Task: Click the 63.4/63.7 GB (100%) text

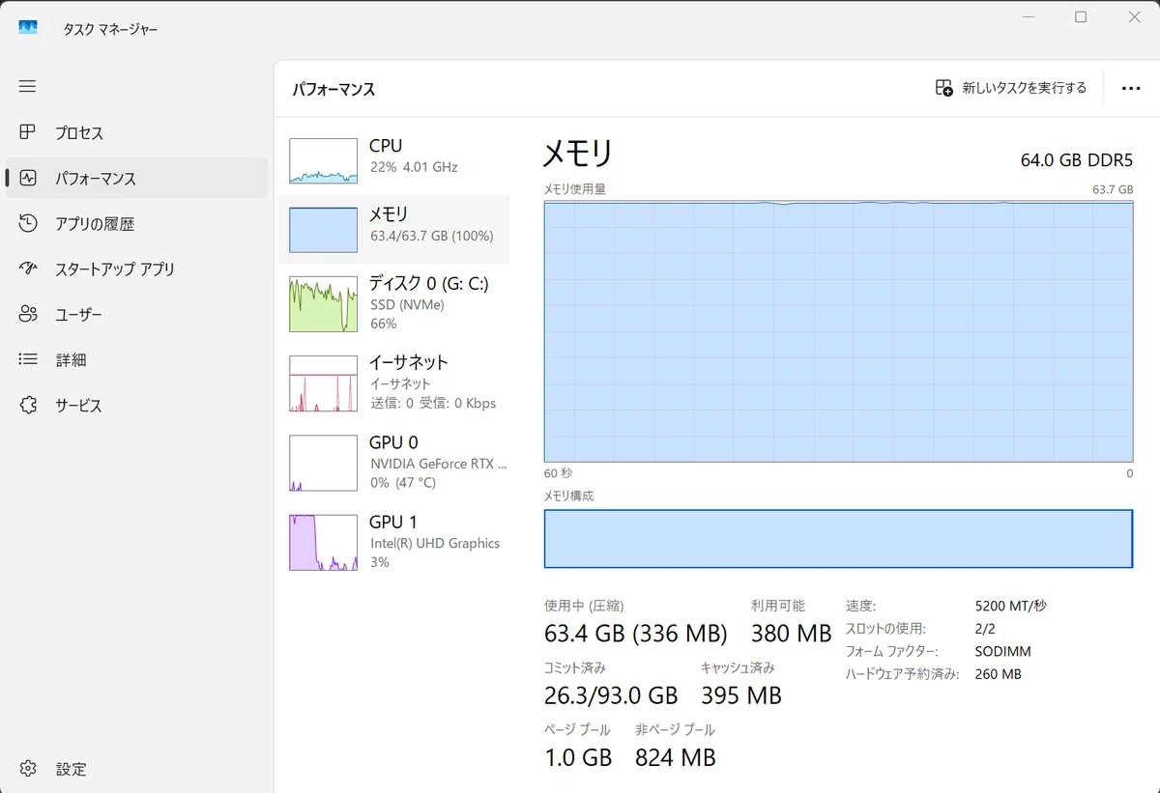Action: click(x=432, y=236)
